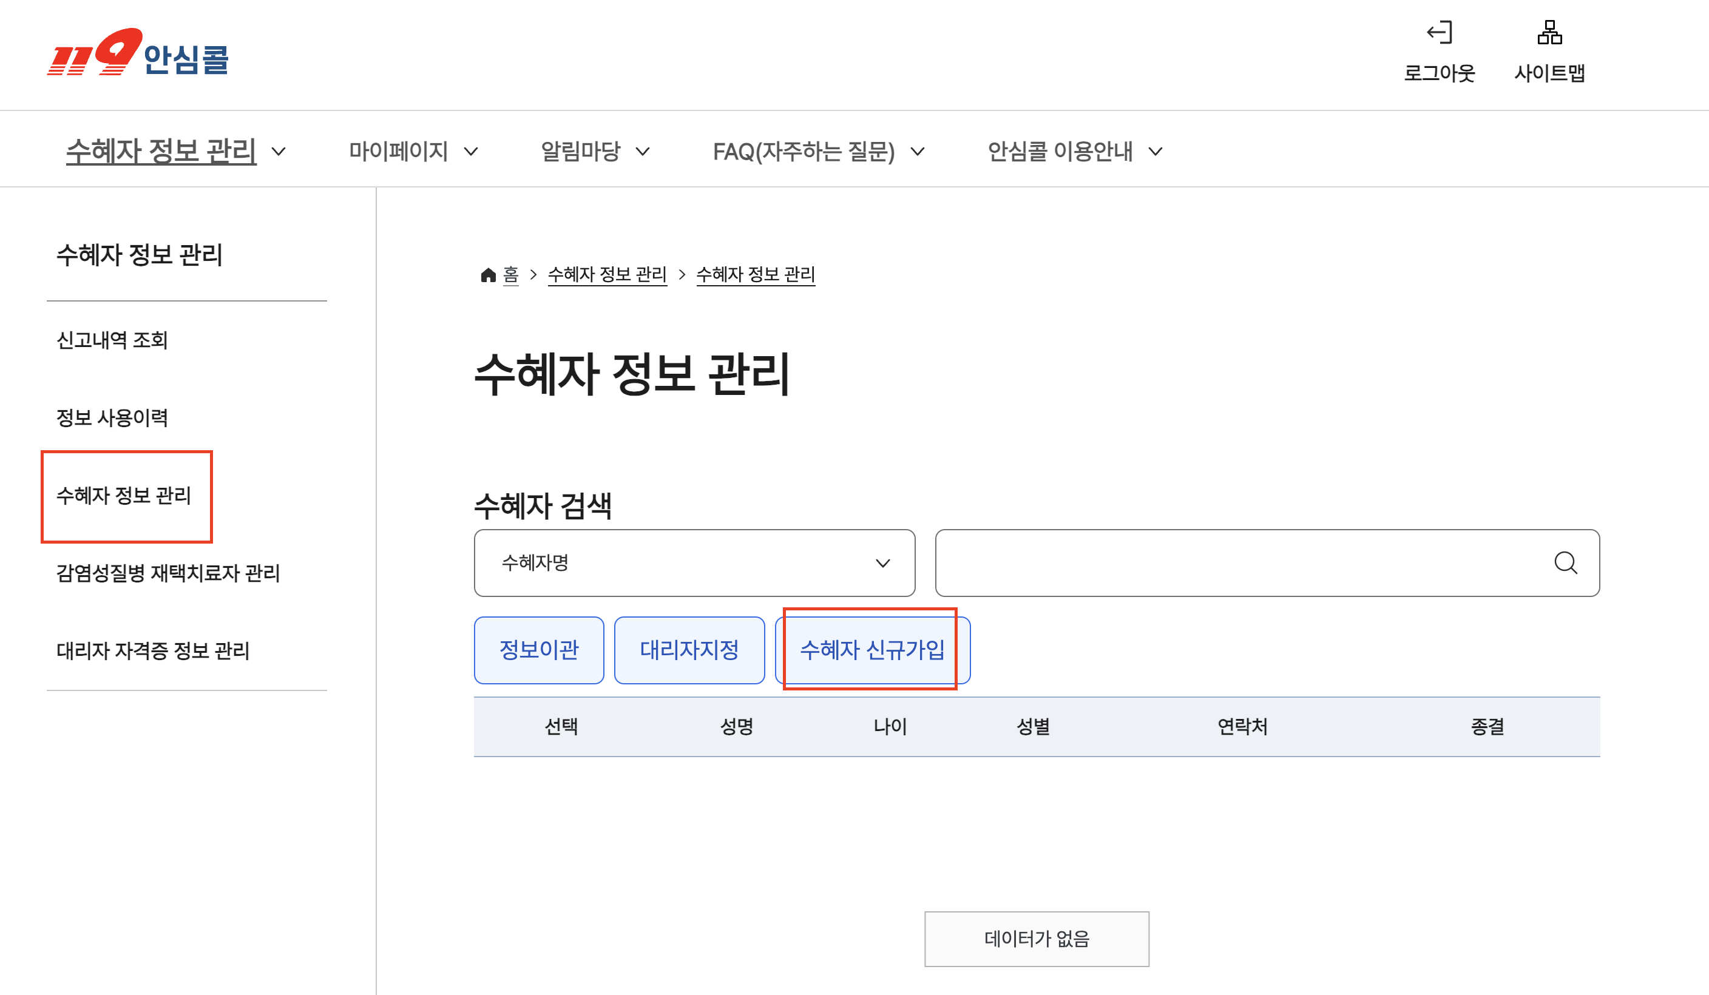Open the 수혜자명 search type dropdown
This screenshot has width=1709, height=995.
(694, 562)
